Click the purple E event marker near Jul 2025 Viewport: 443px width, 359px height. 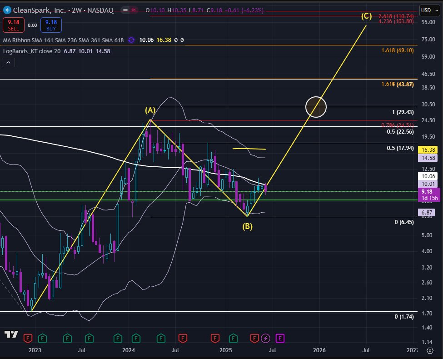[x=280, y=338]
